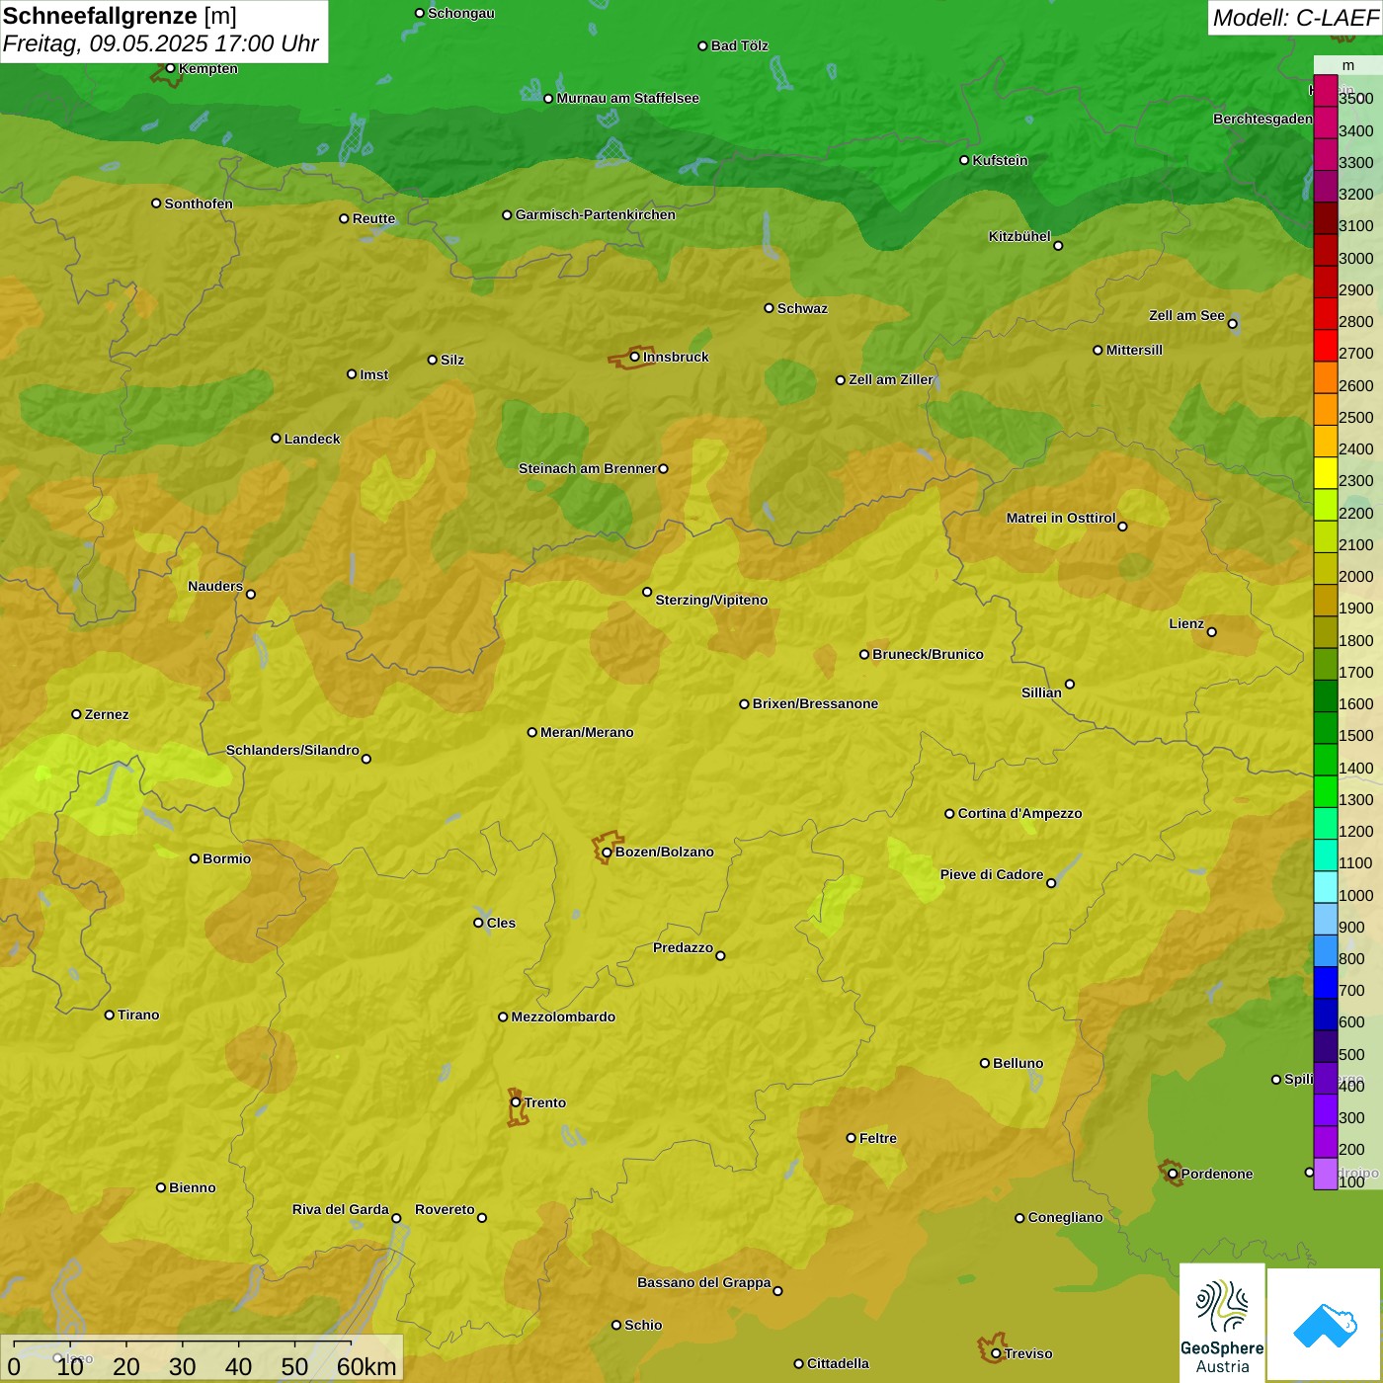Click the 1000 legend value

[1355, 895]
